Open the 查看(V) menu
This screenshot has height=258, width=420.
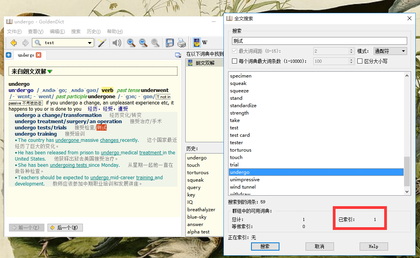pyautogui.click(x=36, y=32)
